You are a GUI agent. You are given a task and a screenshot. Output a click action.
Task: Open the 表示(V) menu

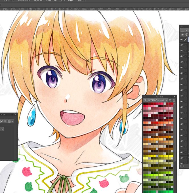38,1
